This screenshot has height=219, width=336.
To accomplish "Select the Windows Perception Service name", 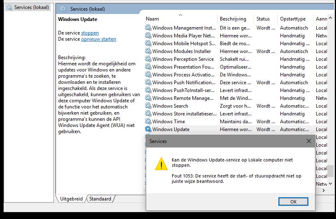I will (x=183, y=59).
